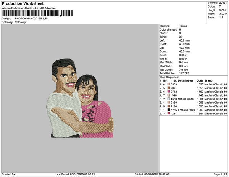Image resolution: width=229 pixels, height=177 pixels.
Task: Click the 'Brand' column header
Action: 208,81
